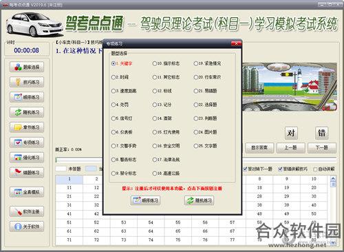Open 关于软件 info button in sidebar
This screenshot has height=252, width=344.
click(27, 227)
